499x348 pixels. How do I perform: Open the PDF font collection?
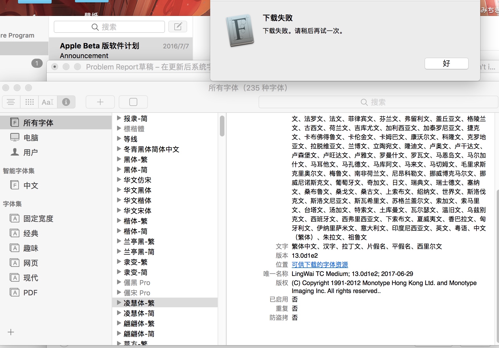(30, 292)
